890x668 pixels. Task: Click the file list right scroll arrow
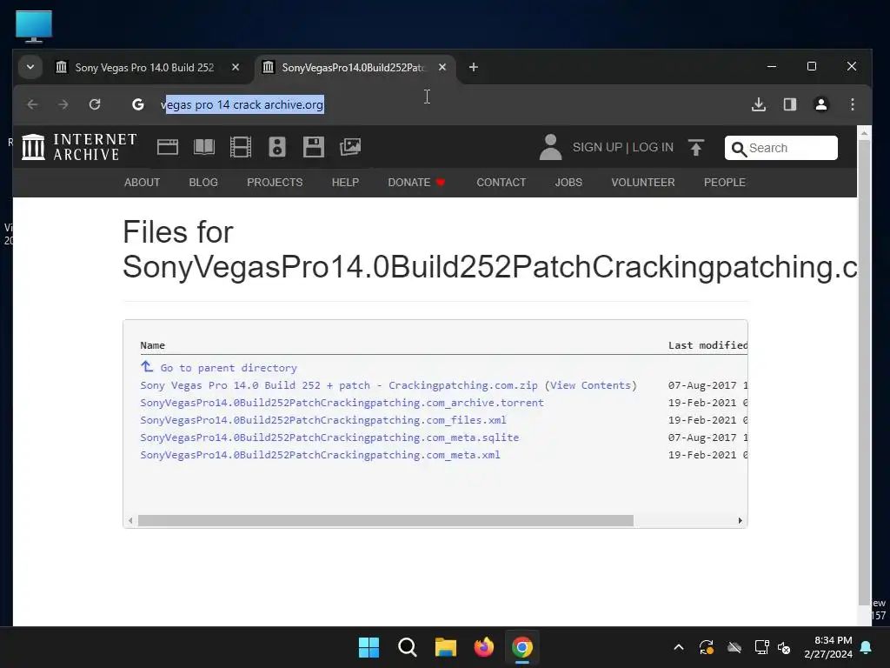(740, 520)
